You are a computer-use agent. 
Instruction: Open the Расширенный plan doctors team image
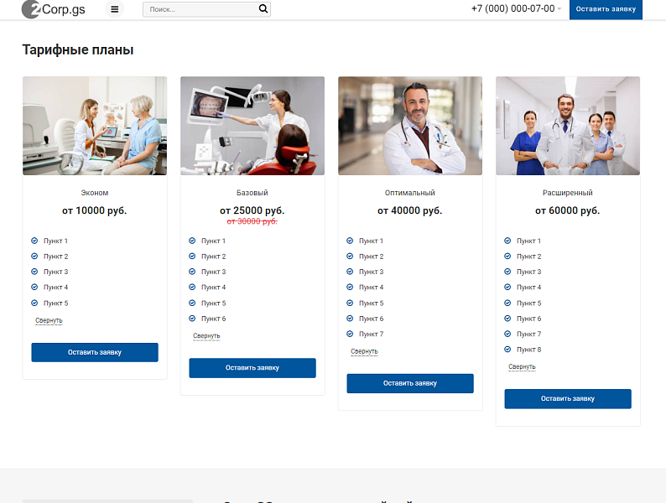pos(568,126)
